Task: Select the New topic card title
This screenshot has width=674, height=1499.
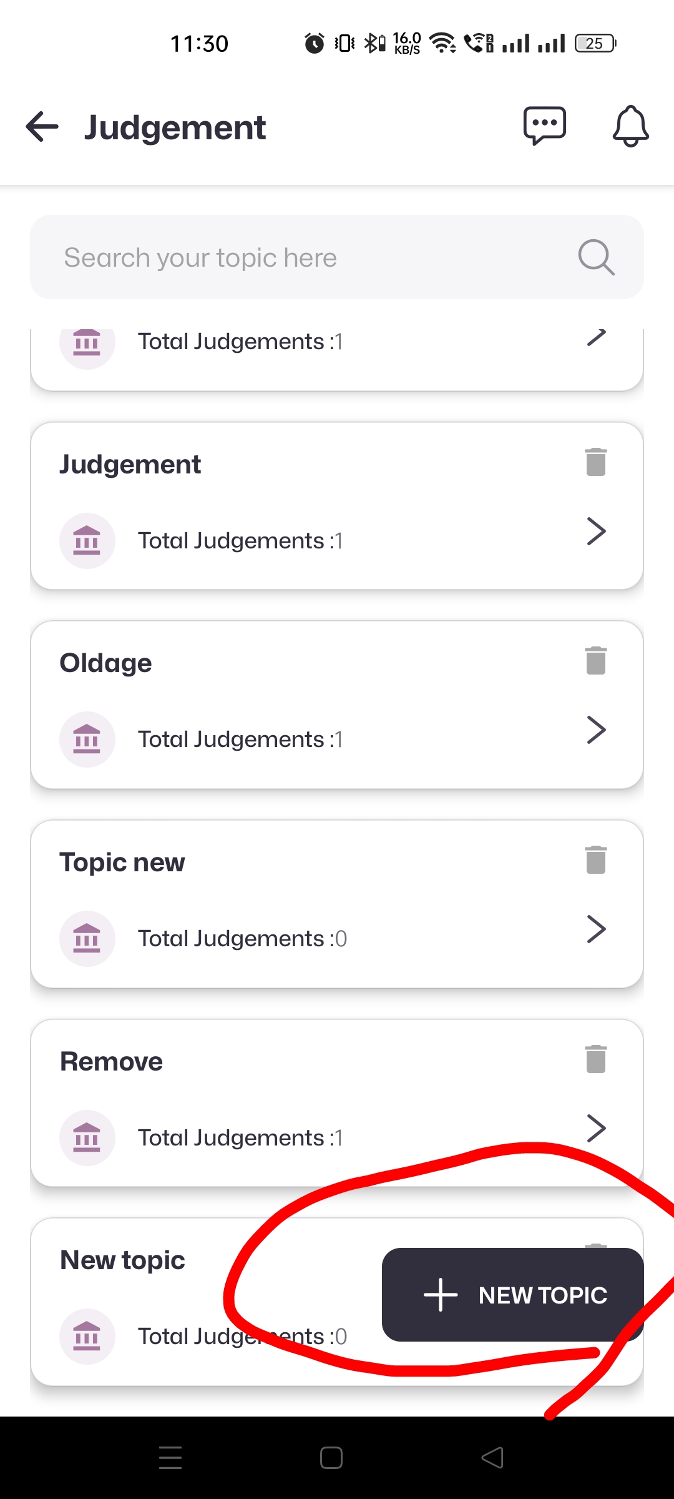Action: coord(123,1260)
